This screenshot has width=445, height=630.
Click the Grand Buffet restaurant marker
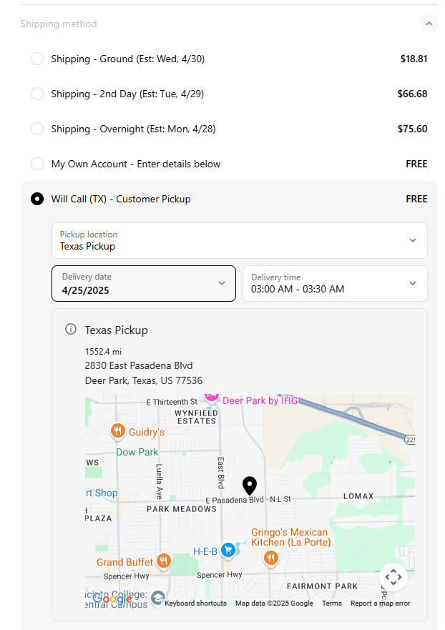(164, 561)
